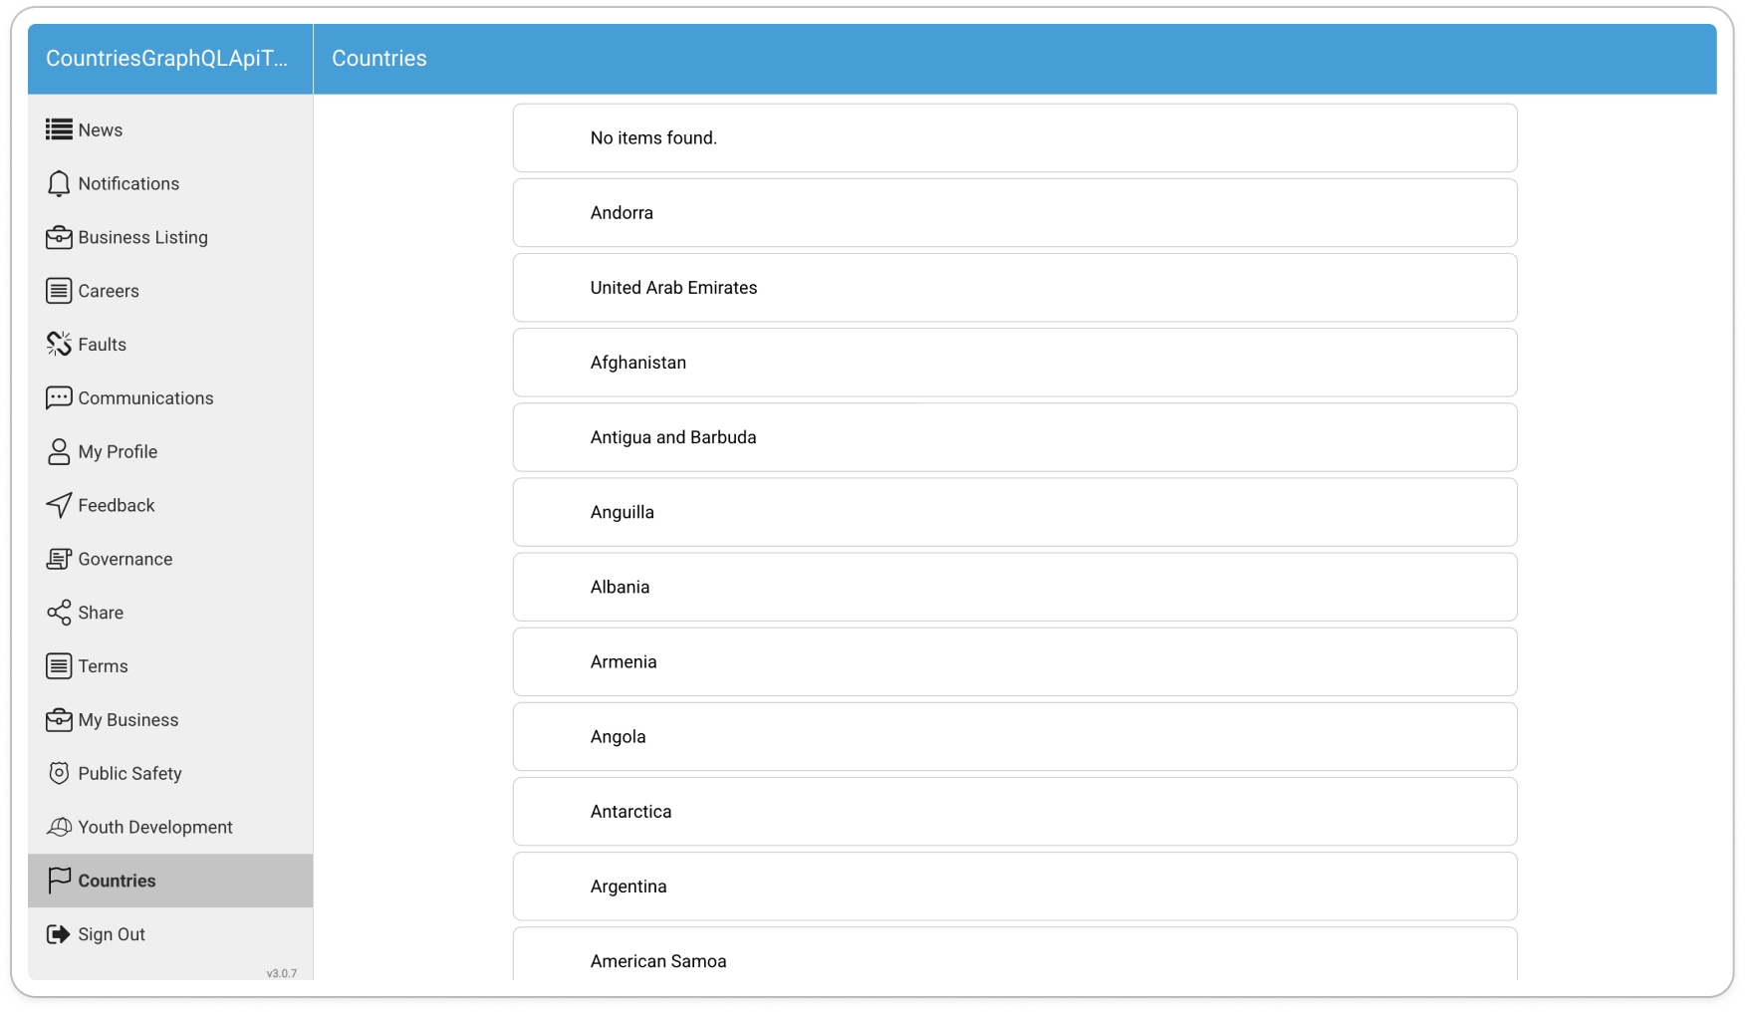1745x1012 pixels.
Task: Click the Sign Out arrow icon
Action: 59,934
